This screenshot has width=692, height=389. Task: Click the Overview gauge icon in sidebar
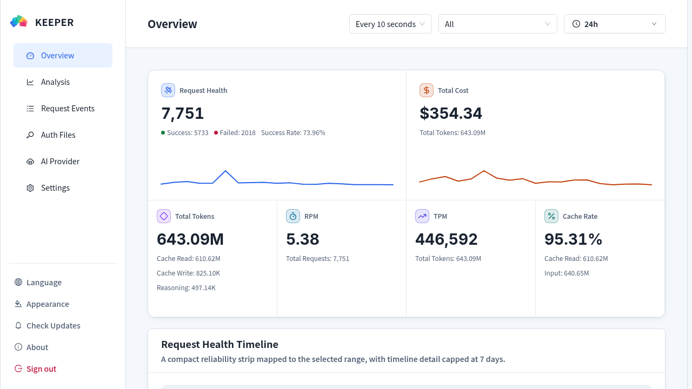pyautogui.click(x=30, y=56)
